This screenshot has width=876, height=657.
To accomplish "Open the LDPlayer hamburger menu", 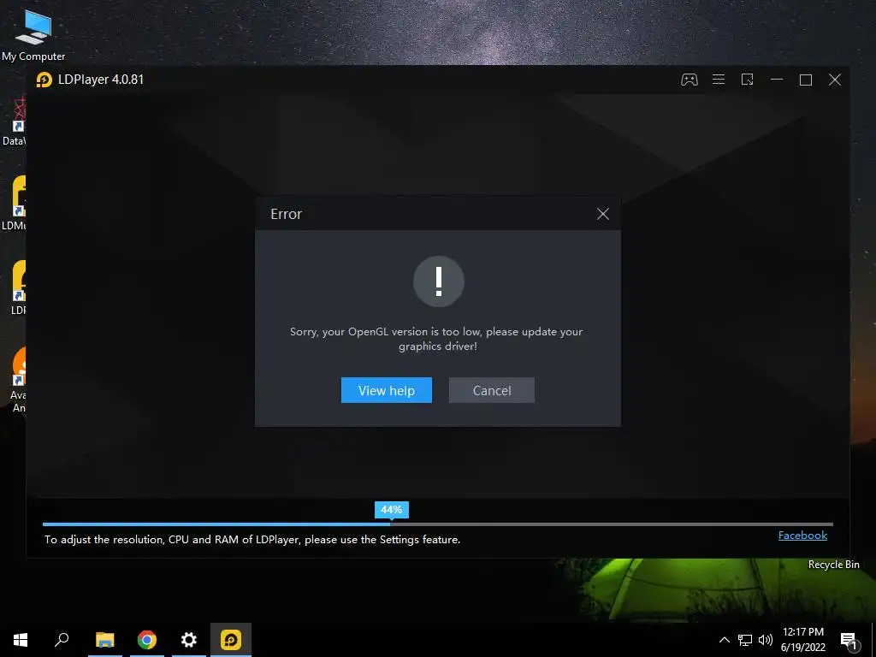I will tap(719, 80).
